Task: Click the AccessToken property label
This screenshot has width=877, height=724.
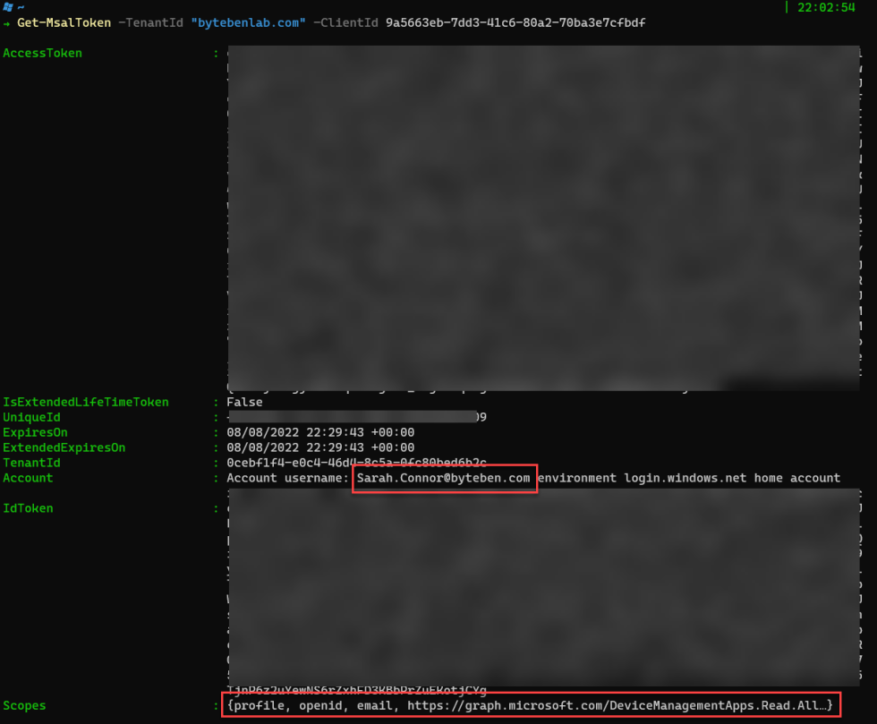Action: point(43,53)
